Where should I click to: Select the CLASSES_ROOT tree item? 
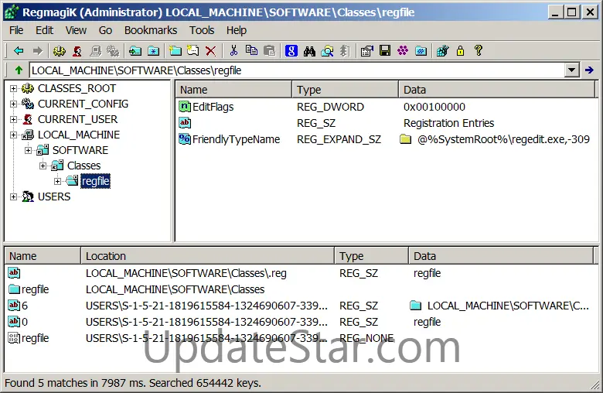coord(77,88)
